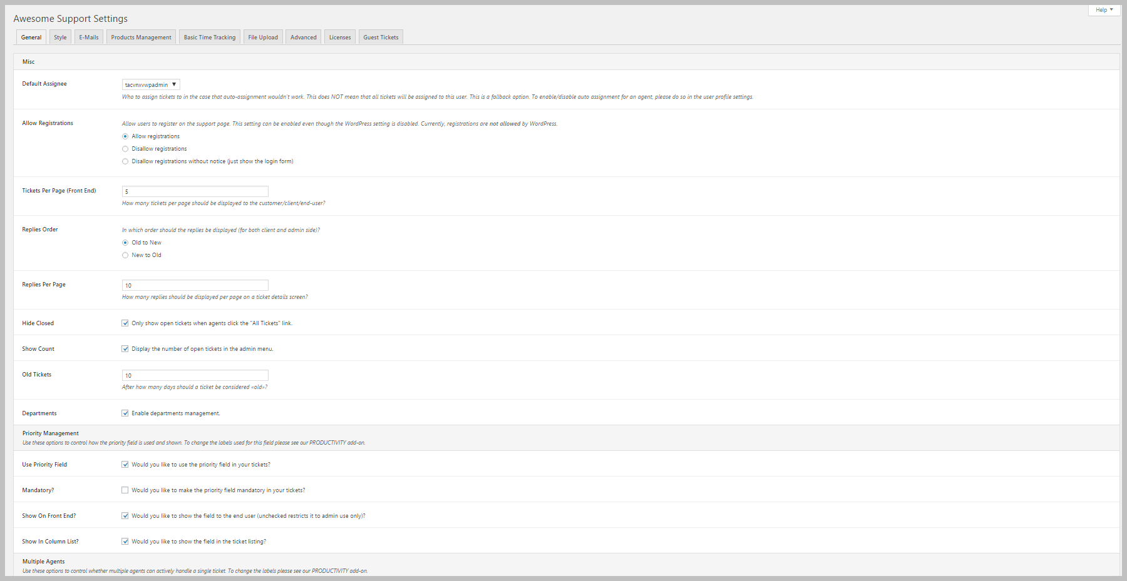Focus the Replies Per Page field
Image resolution: width=1127 pixels, height=581 pixels.
pos(195,285)
